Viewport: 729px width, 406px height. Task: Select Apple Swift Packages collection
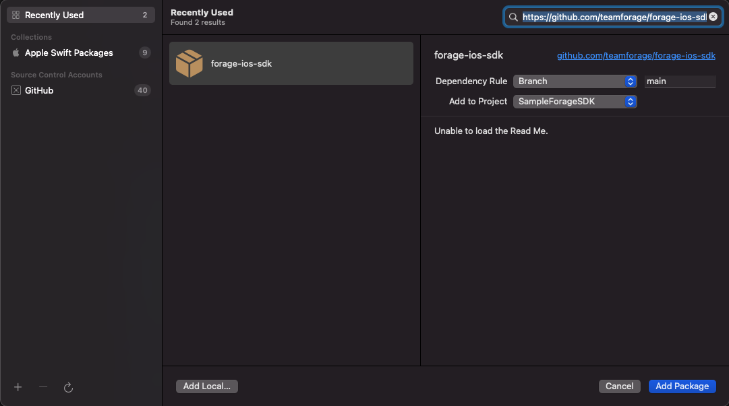coord(81,53)
